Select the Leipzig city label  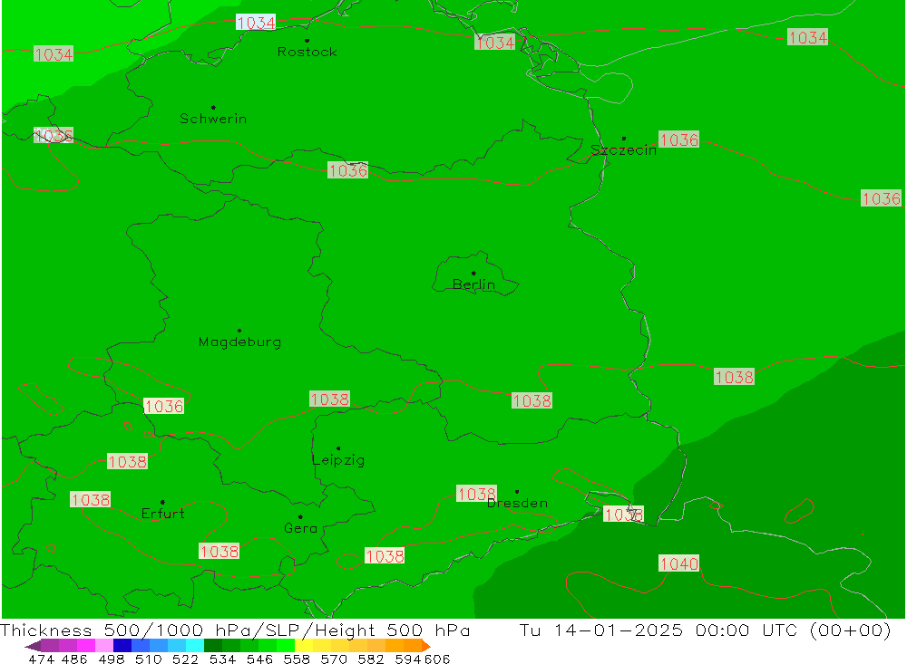[338, 460]
